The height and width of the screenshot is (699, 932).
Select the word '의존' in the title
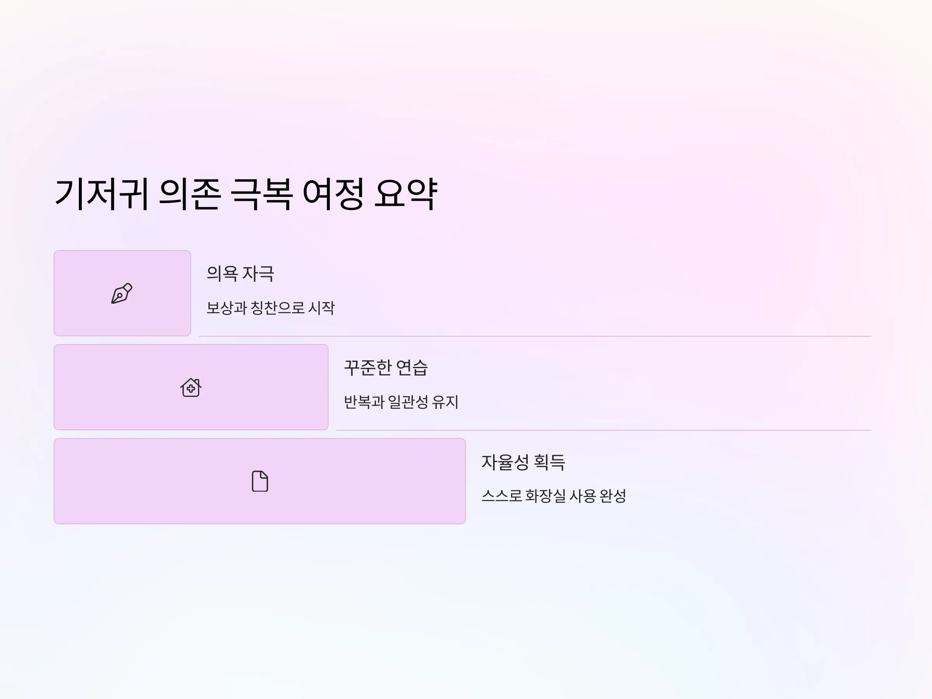pyautogui.click(x=190, y=194)
